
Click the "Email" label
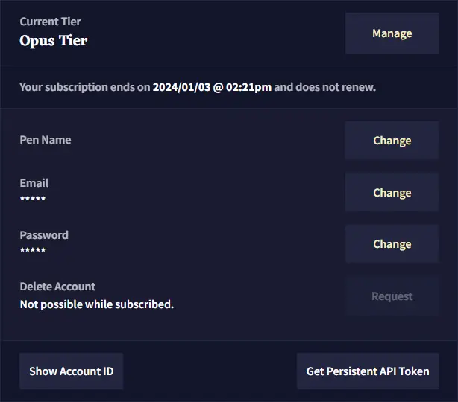(x=34, y=183)
